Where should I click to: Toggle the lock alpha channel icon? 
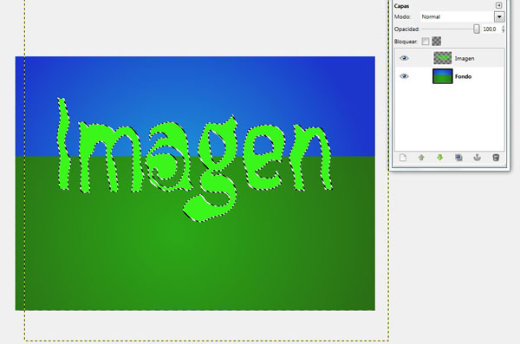click(x=437, y=41)
